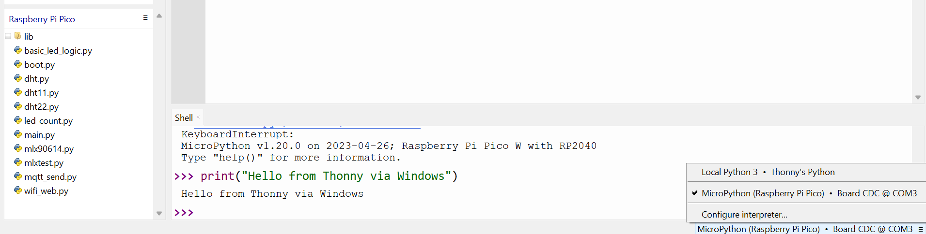
Task: Click the MicroPython interpreter status bar label
Action: 805,229
